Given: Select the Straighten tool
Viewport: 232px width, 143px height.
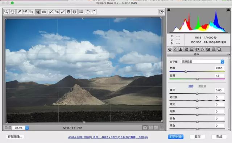Looking at the screenshot, I should tap(44, 12).
